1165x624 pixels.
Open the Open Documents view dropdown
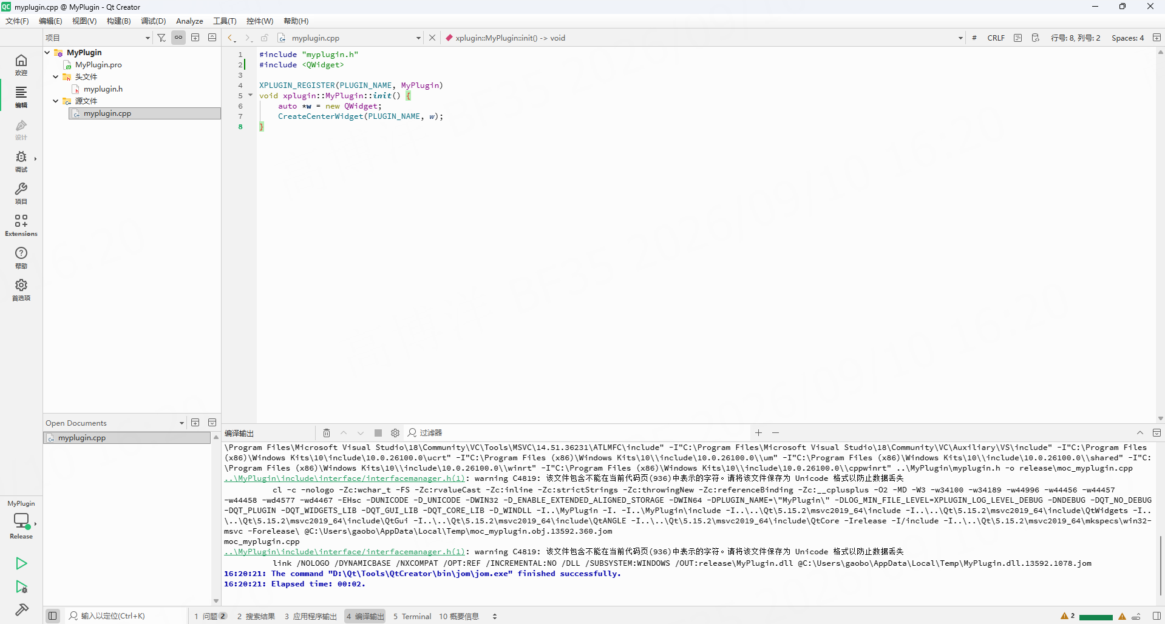(x=115, y=423)
